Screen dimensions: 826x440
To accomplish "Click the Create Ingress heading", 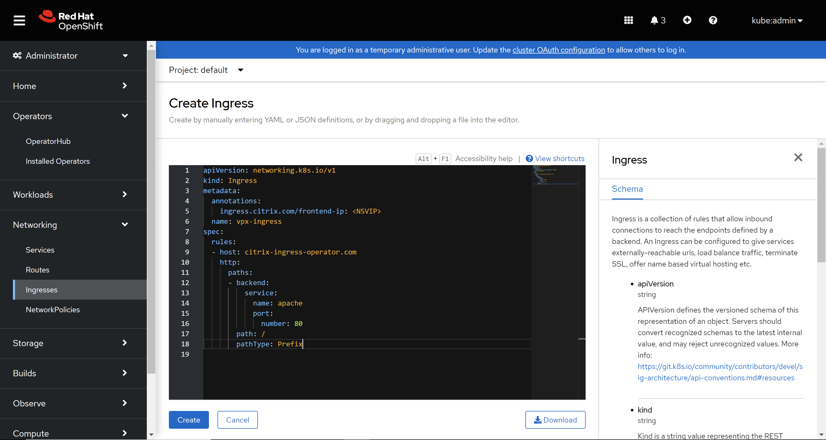I will 211,103.
